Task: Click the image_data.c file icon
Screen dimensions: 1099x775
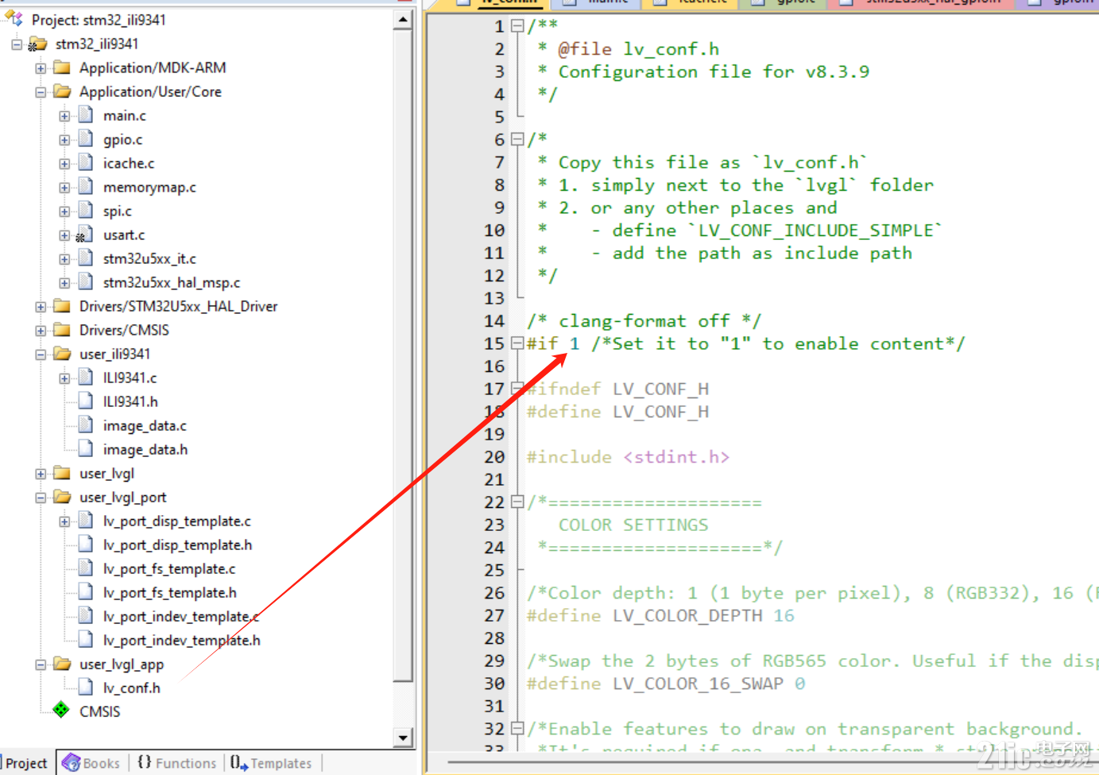Action: point(86,425)
